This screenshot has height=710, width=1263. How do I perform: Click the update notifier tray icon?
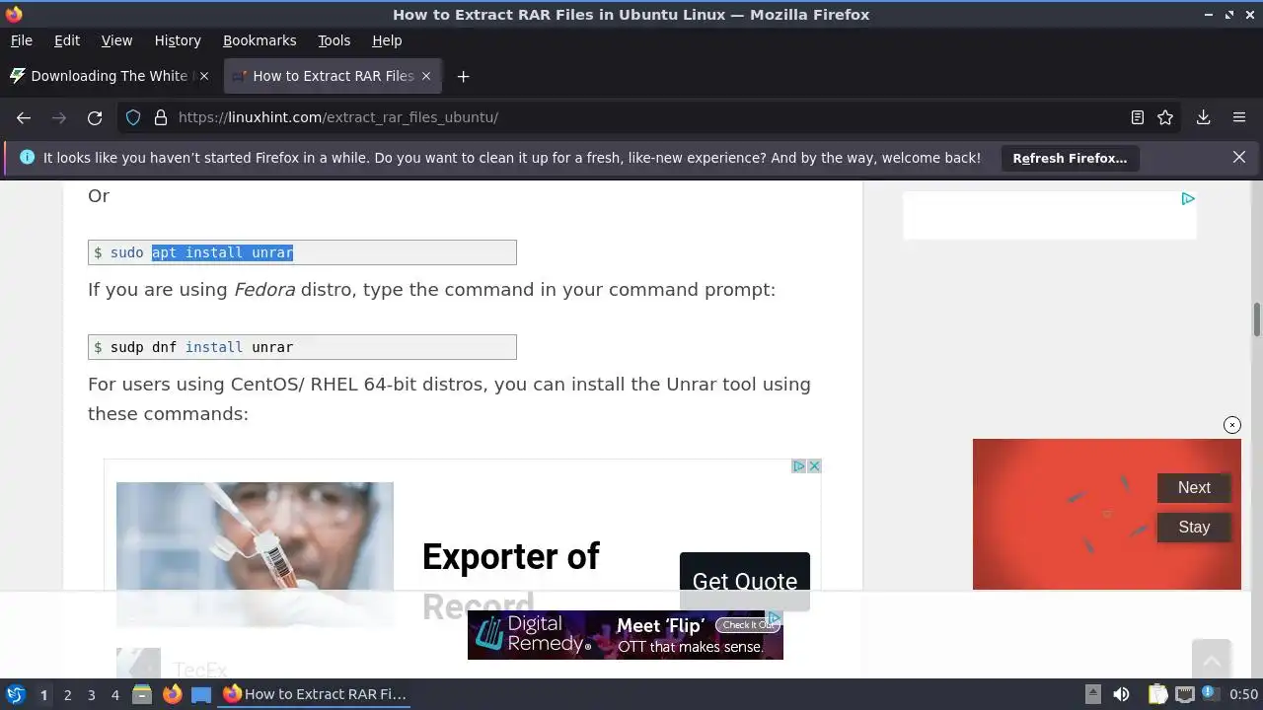[x=1209, y=694]
